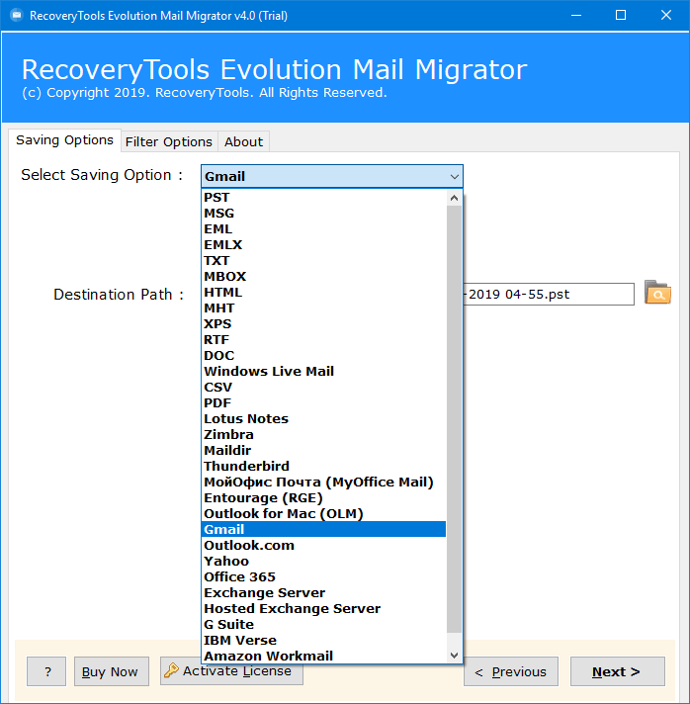Choose Yahoo from the list

click(x=324, y=562)
